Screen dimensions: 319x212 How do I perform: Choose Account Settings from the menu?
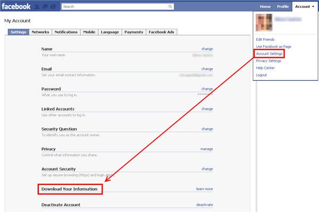269,54
